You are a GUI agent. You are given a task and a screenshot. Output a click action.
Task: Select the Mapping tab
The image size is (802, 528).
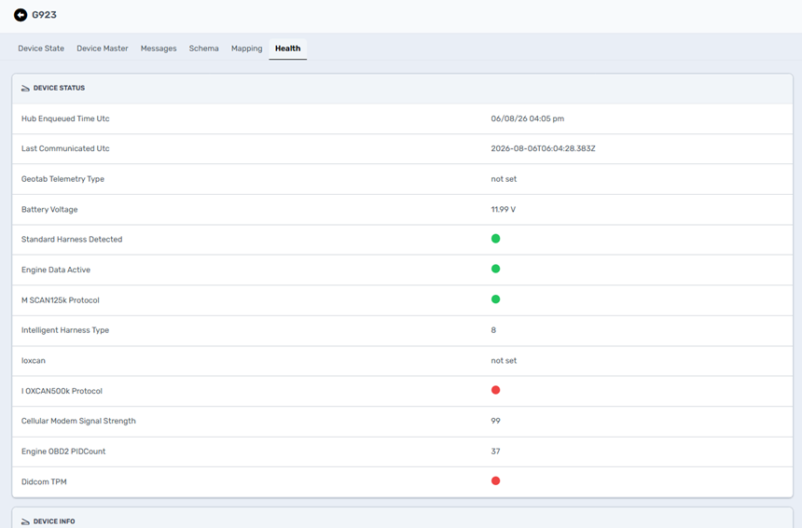[x=246, y=49]
